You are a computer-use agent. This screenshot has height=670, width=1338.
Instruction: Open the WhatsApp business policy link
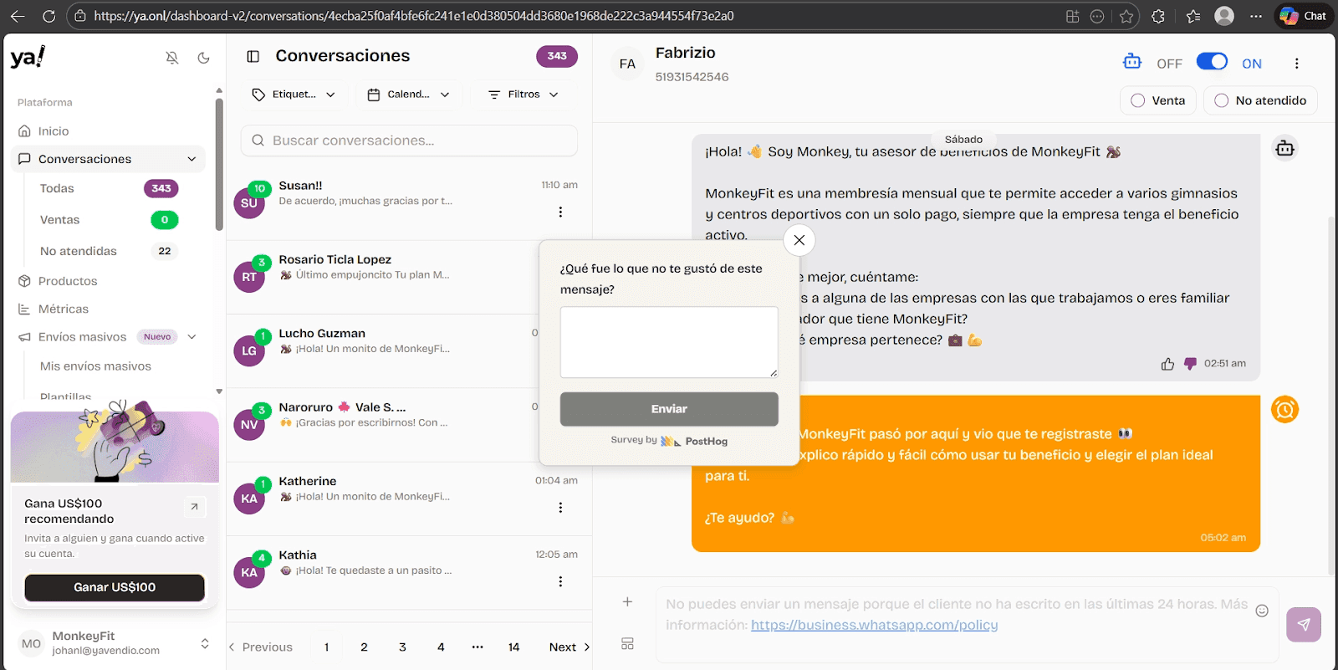tap(874, 625)
